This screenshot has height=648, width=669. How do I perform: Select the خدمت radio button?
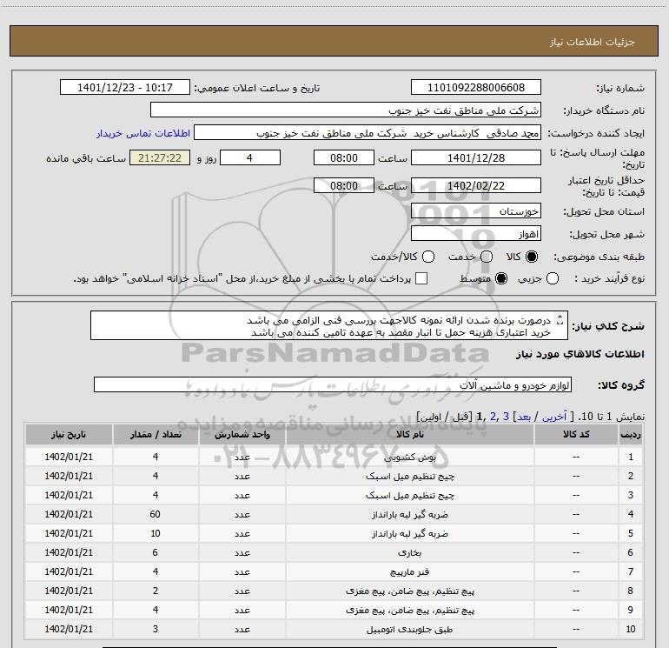pos(487,257)
